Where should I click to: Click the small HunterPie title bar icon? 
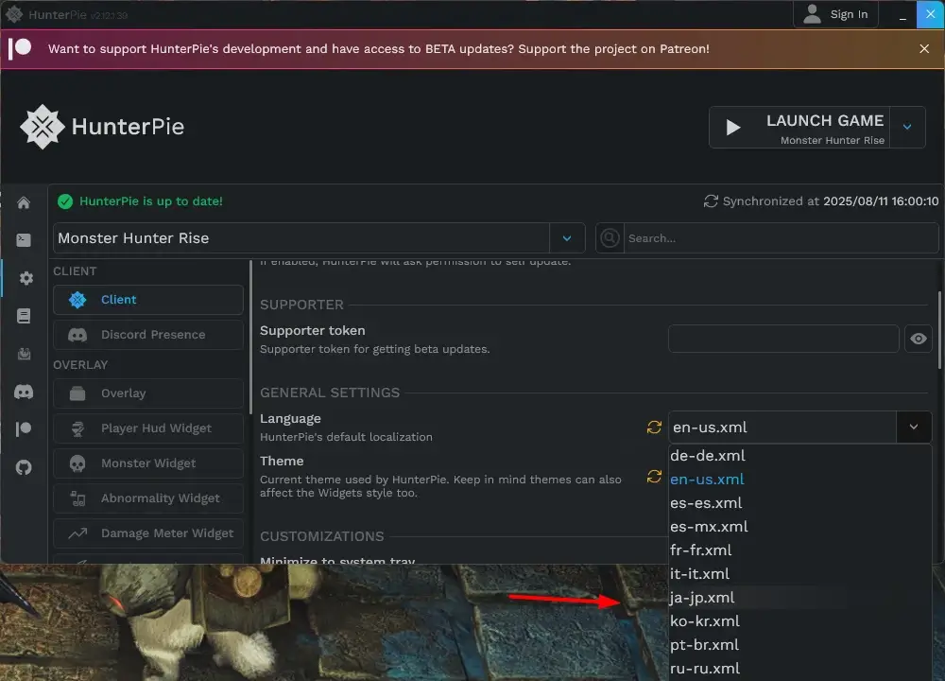click(x=14, y=14)
